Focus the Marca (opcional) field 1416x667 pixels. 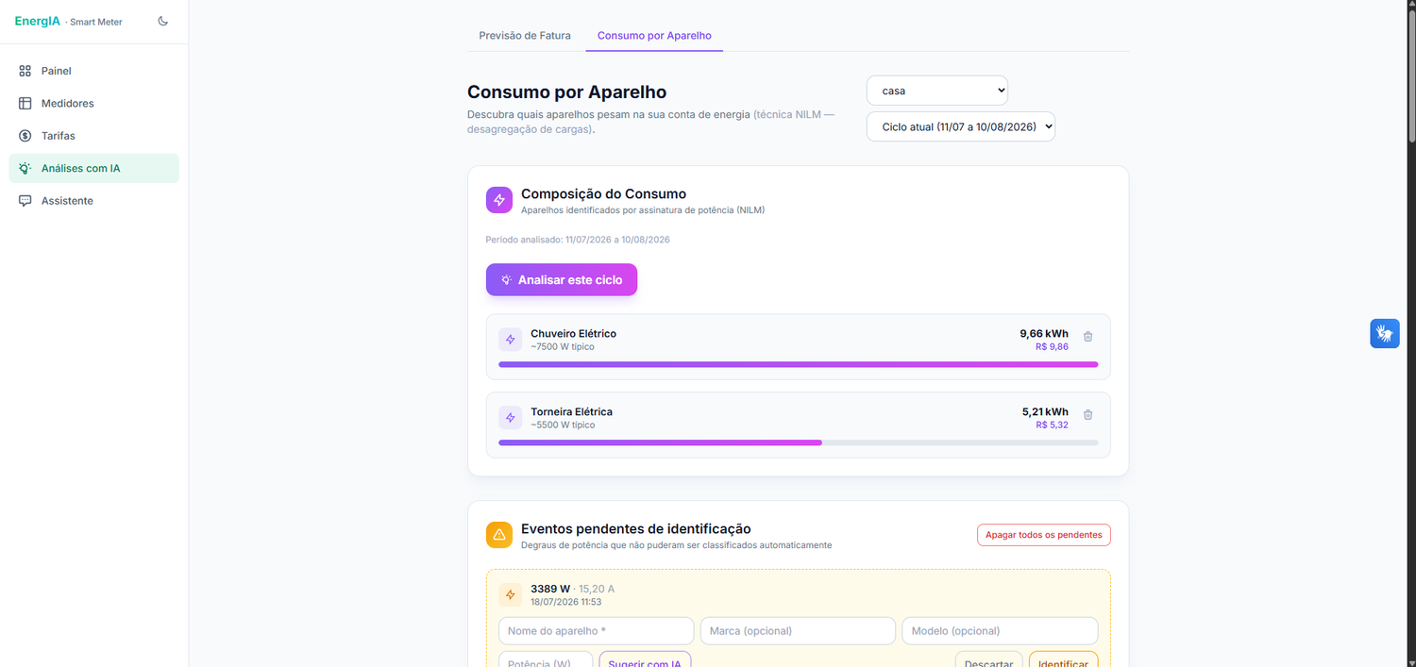pos(798,631)
